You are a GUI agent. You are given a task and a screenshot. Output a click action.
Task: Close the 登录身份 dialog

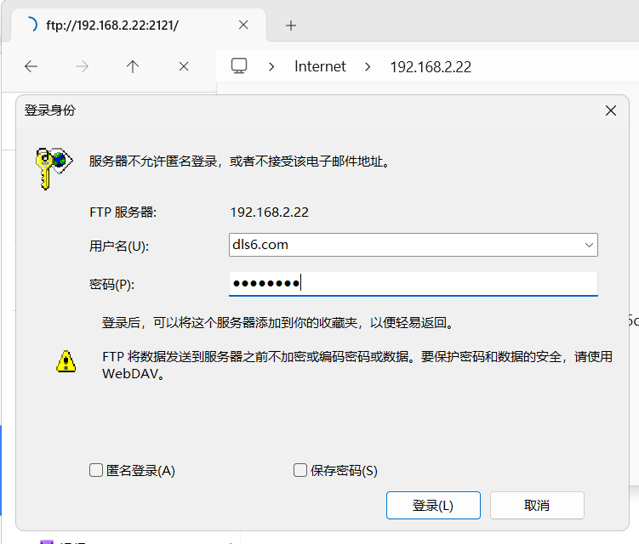610,110
